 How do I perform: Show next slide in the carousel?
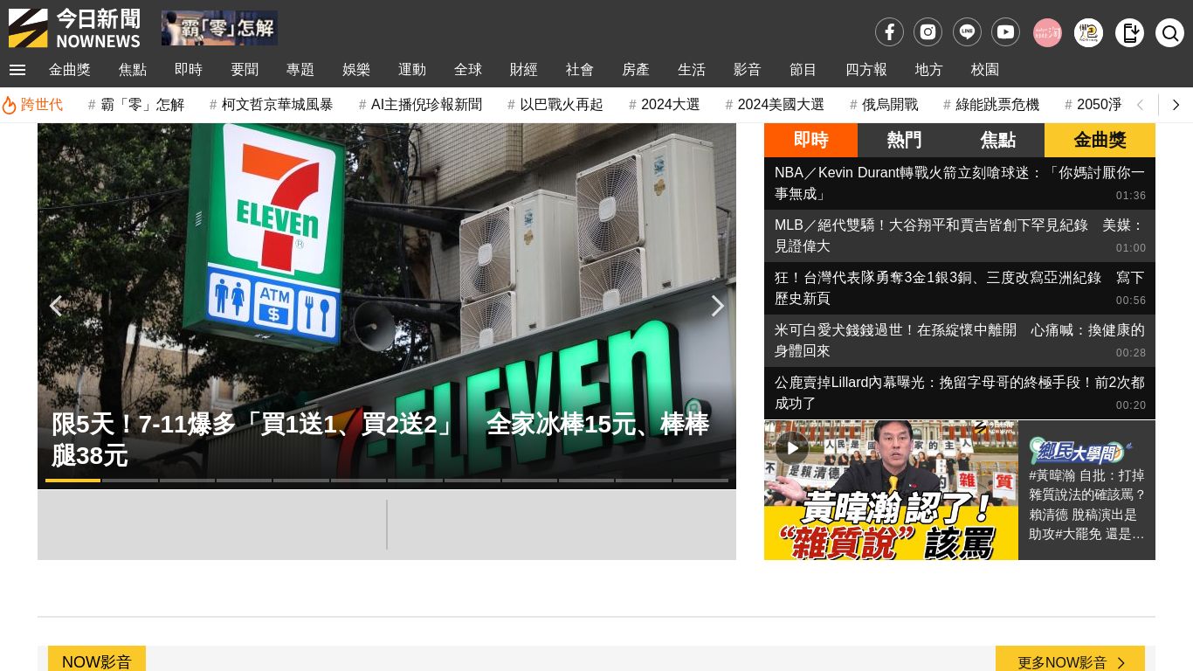[717, 306]
